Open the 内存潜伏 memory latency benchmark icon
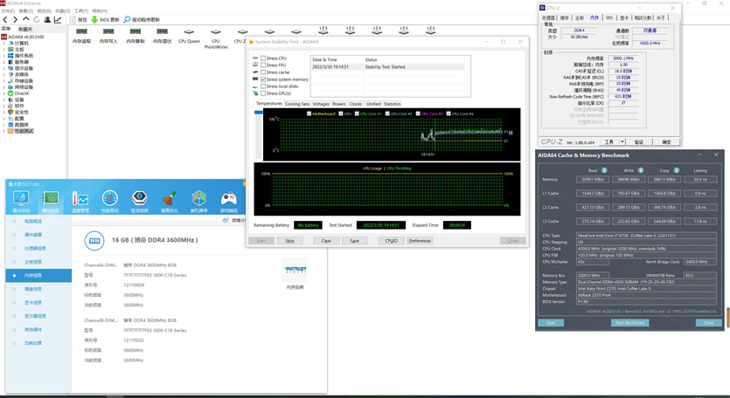The height and width of the screenshot is (398, 730). 162,31
